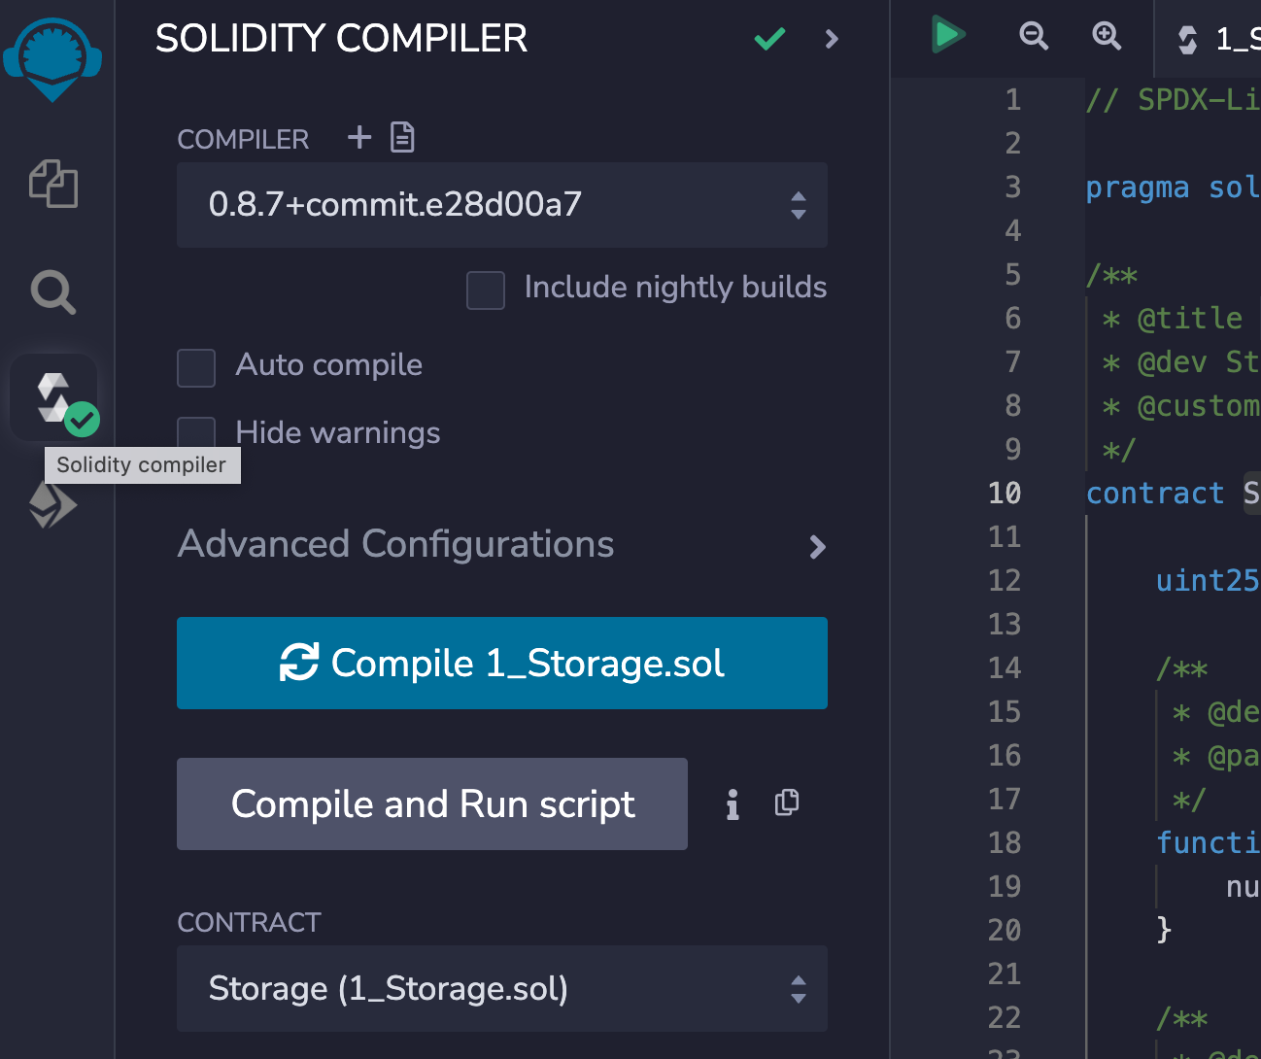1261x1059 pixels.
Task: Click the uint25 text on line 12
Action: click(1208, 580)
